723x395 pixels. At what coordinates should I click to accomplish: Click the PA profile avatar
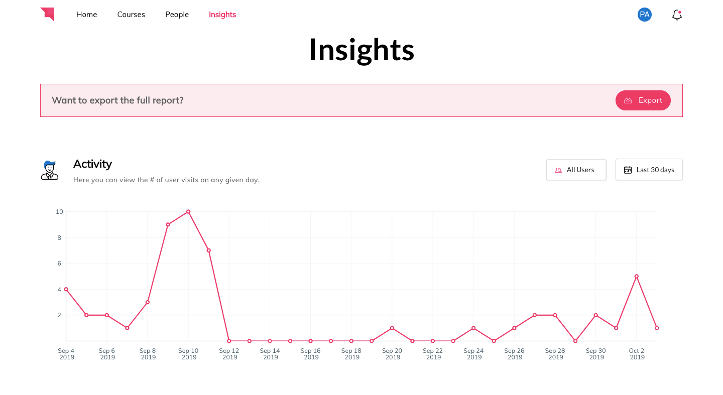(645, 15)
